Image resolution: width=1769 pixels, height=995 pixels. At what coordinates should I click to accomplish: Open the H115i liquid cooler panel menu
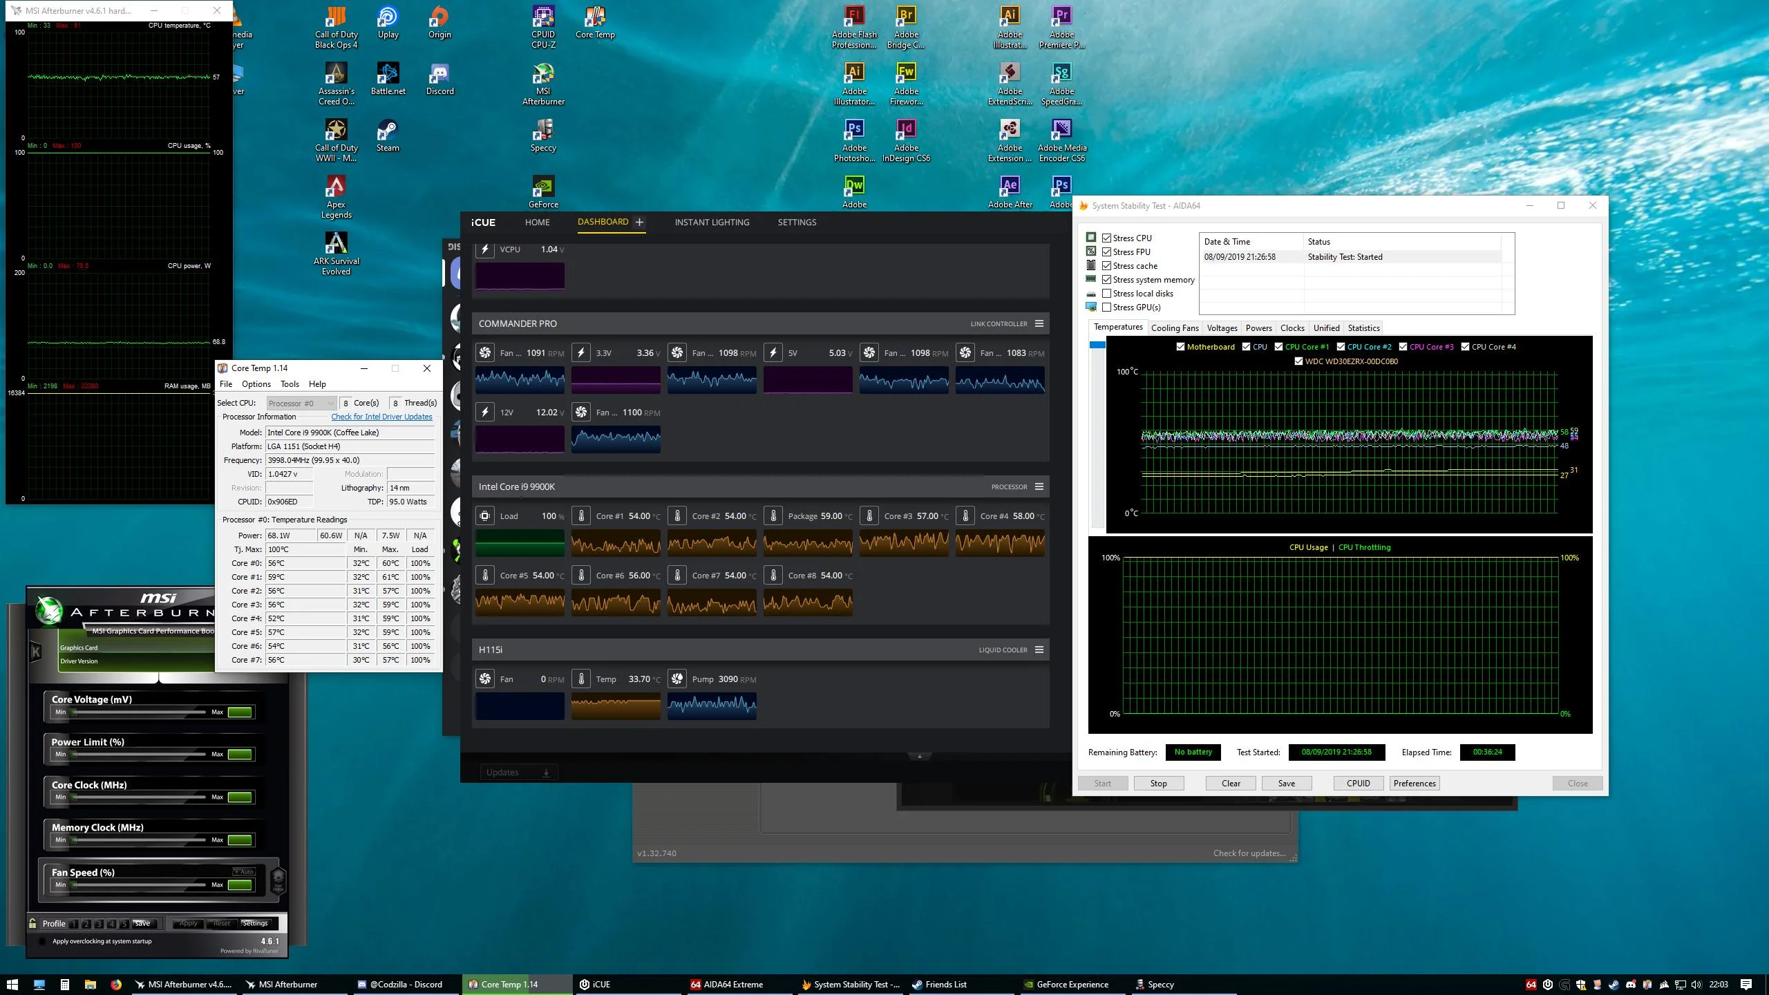[1039, 650]
